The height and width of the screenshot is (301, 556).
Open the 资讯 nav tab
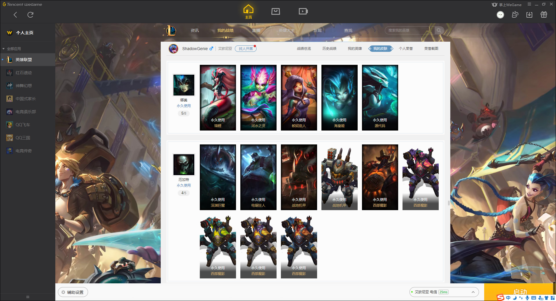click(195, 30)
